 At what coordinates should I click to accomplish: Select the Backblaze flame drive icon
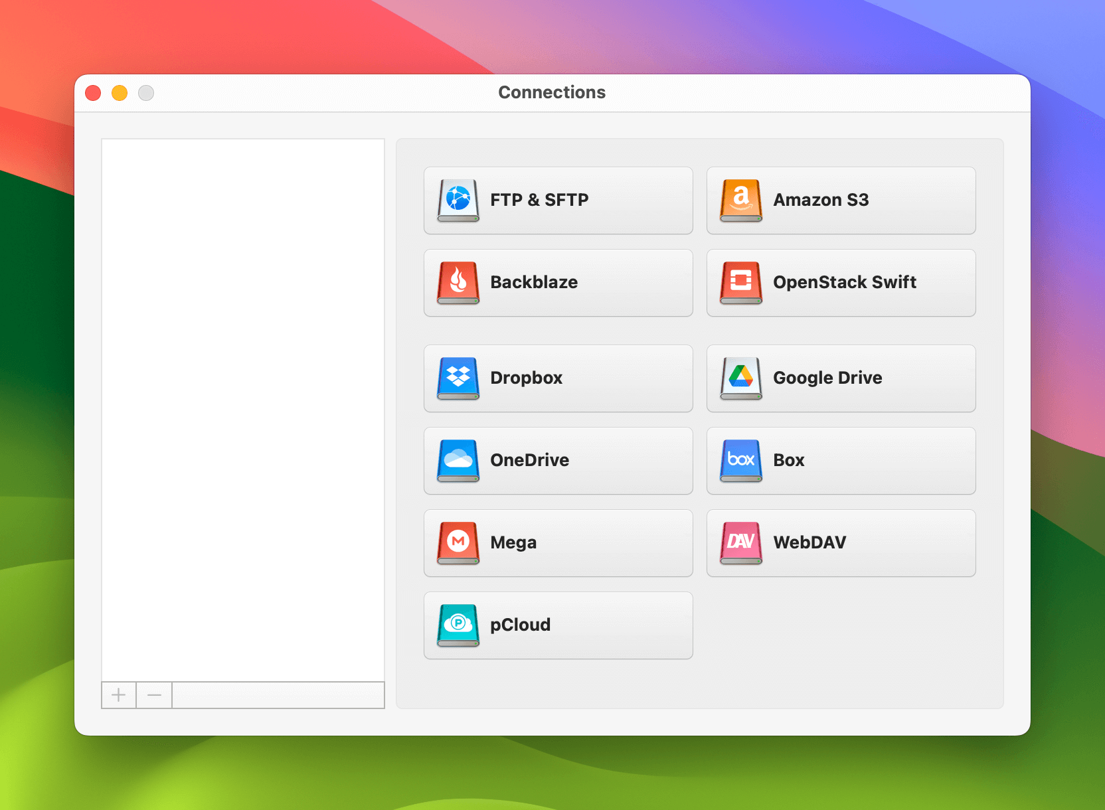point(458,283)
